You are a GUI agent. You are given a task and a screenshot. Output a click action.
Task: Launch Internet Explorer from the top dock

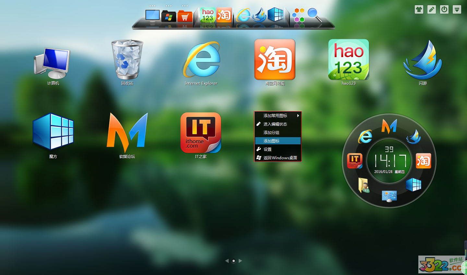(243, 15)
